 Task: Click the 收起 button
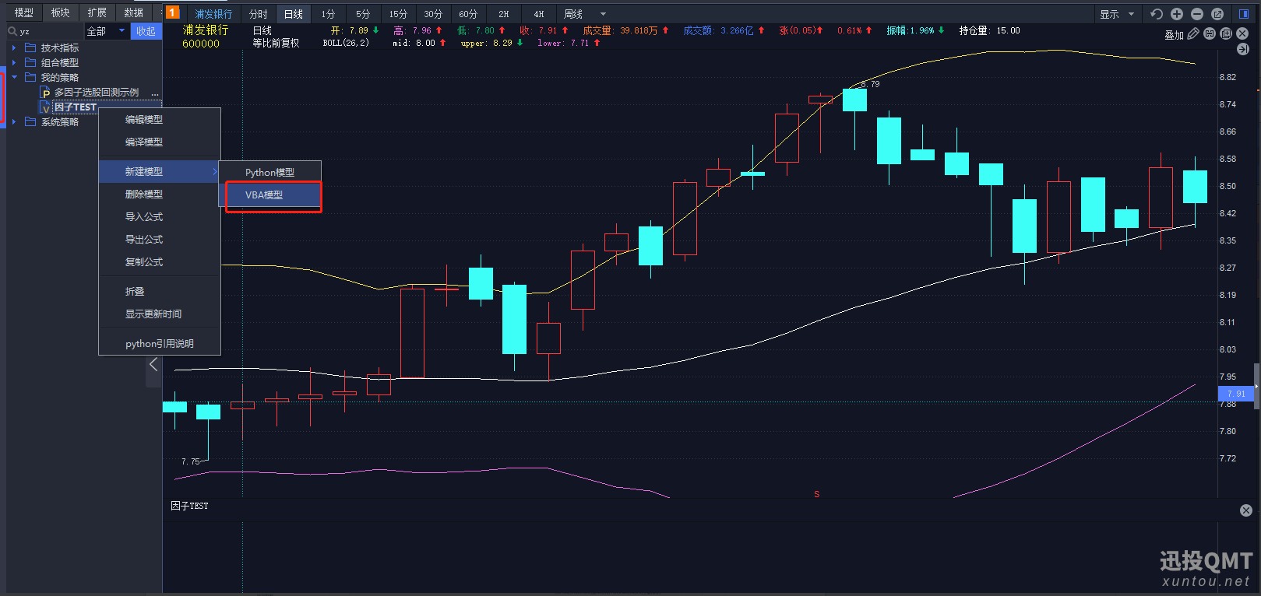point(146,31)
